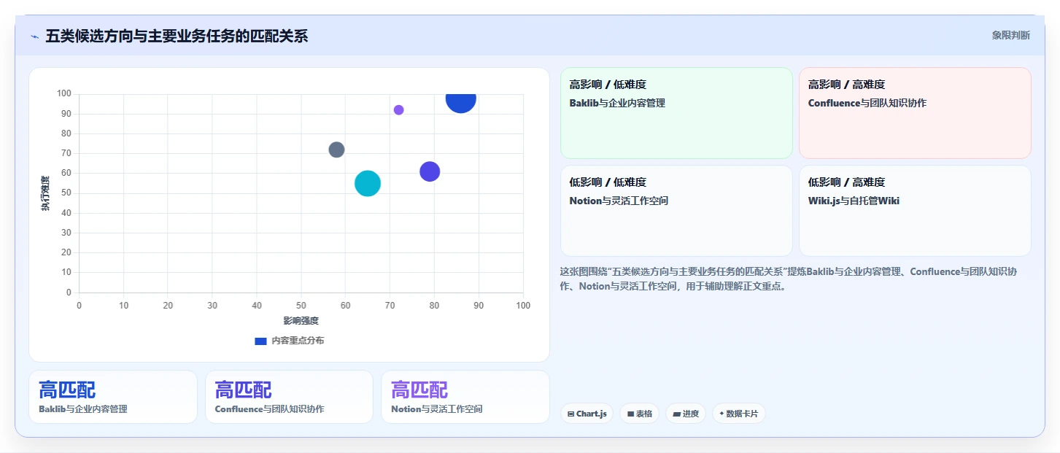Click the 影响强度 x-axis label

coord(301,320)
